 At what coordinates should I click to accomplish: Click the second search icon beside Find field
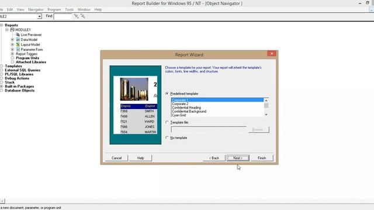coord(83,16)
